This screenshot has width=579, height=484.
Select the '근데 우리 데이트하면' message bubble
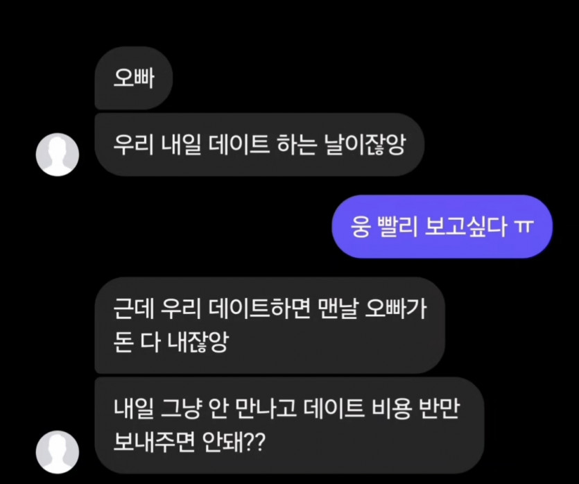[x=270, y=325]
